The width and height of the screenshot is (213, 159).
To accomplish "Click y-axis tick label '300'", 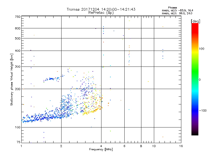I will pos(18,67).
